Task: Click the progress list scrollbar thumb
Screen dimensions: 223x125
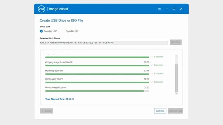Action: click(x=177, y=78)
